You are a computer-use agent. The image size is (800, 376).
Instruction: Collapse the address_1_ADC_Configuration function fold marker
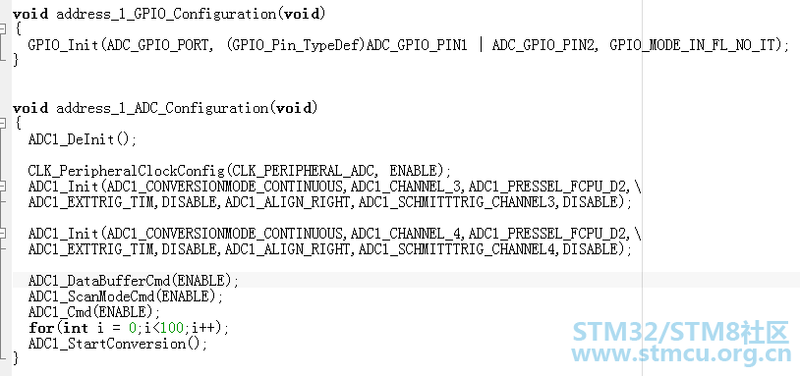pos(3,124)
